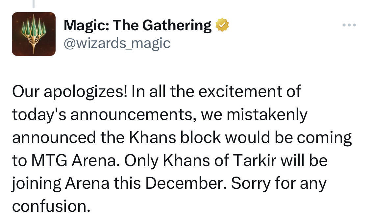Click the word "December." in the tweet

(186, 183)
